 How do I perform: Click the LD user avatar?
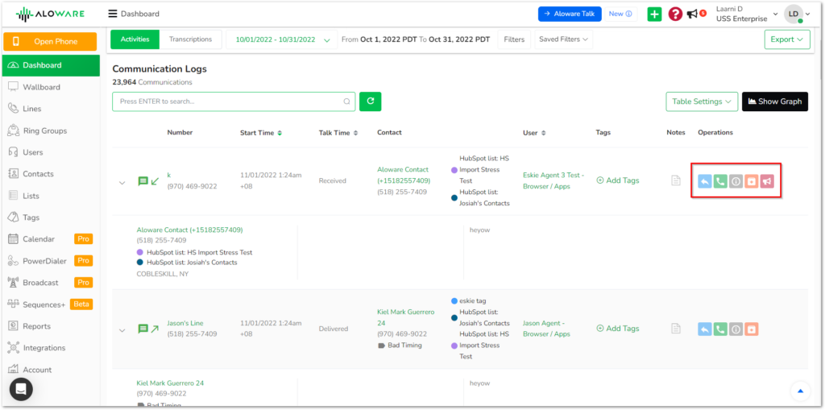click(794, 14)
